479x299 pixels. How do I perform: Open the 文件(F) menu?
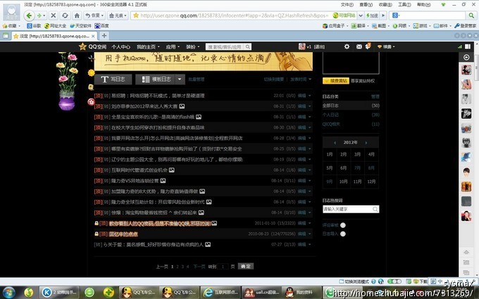coord(347,5)
